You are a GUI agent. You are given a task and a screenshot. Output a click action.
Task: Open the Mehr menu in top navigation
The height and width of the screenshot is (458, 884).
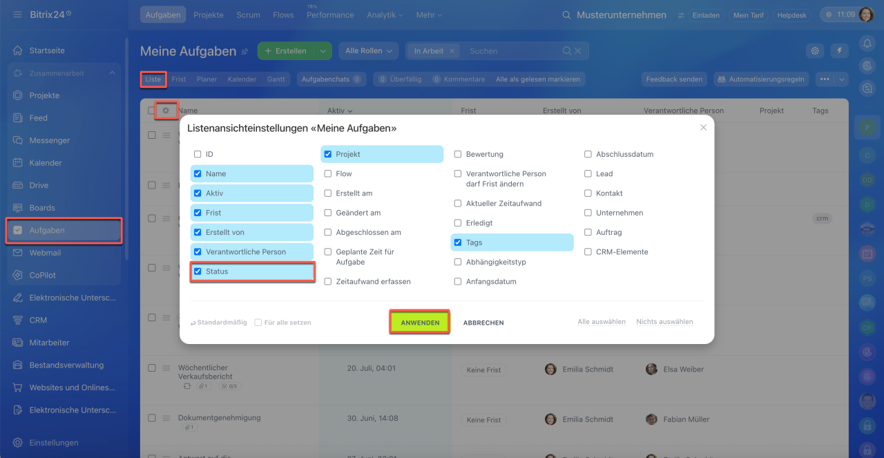pyautogui.click(x=430, y=15)
